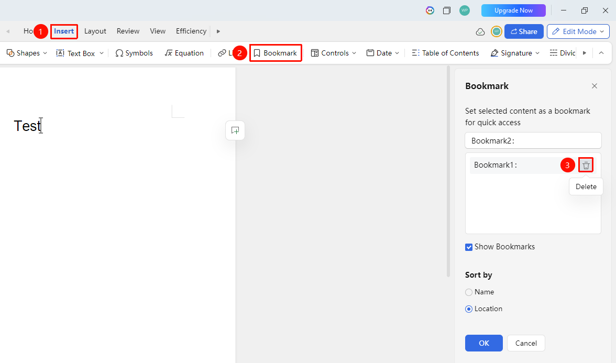616x363 pixels.
Task: Expand the Shapes dropdown
Action: 45,53
